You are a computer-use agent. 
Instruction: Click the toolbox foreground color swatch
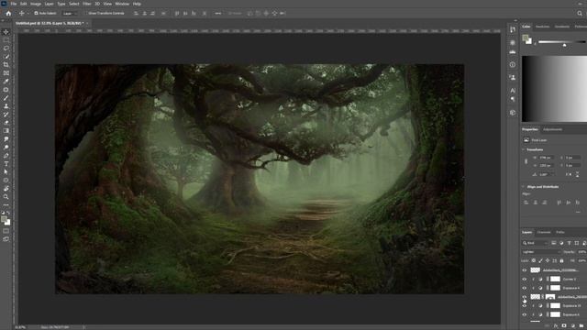[4, 220]
